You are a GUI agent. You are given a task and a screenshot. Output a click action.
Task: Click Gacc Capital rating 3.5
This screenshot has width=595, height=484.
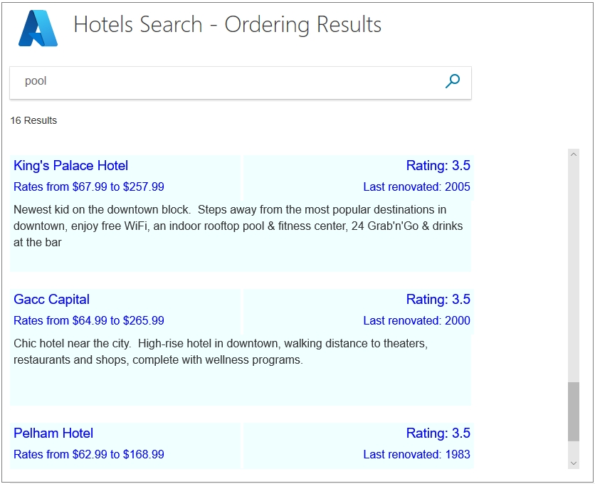[438, 300]
